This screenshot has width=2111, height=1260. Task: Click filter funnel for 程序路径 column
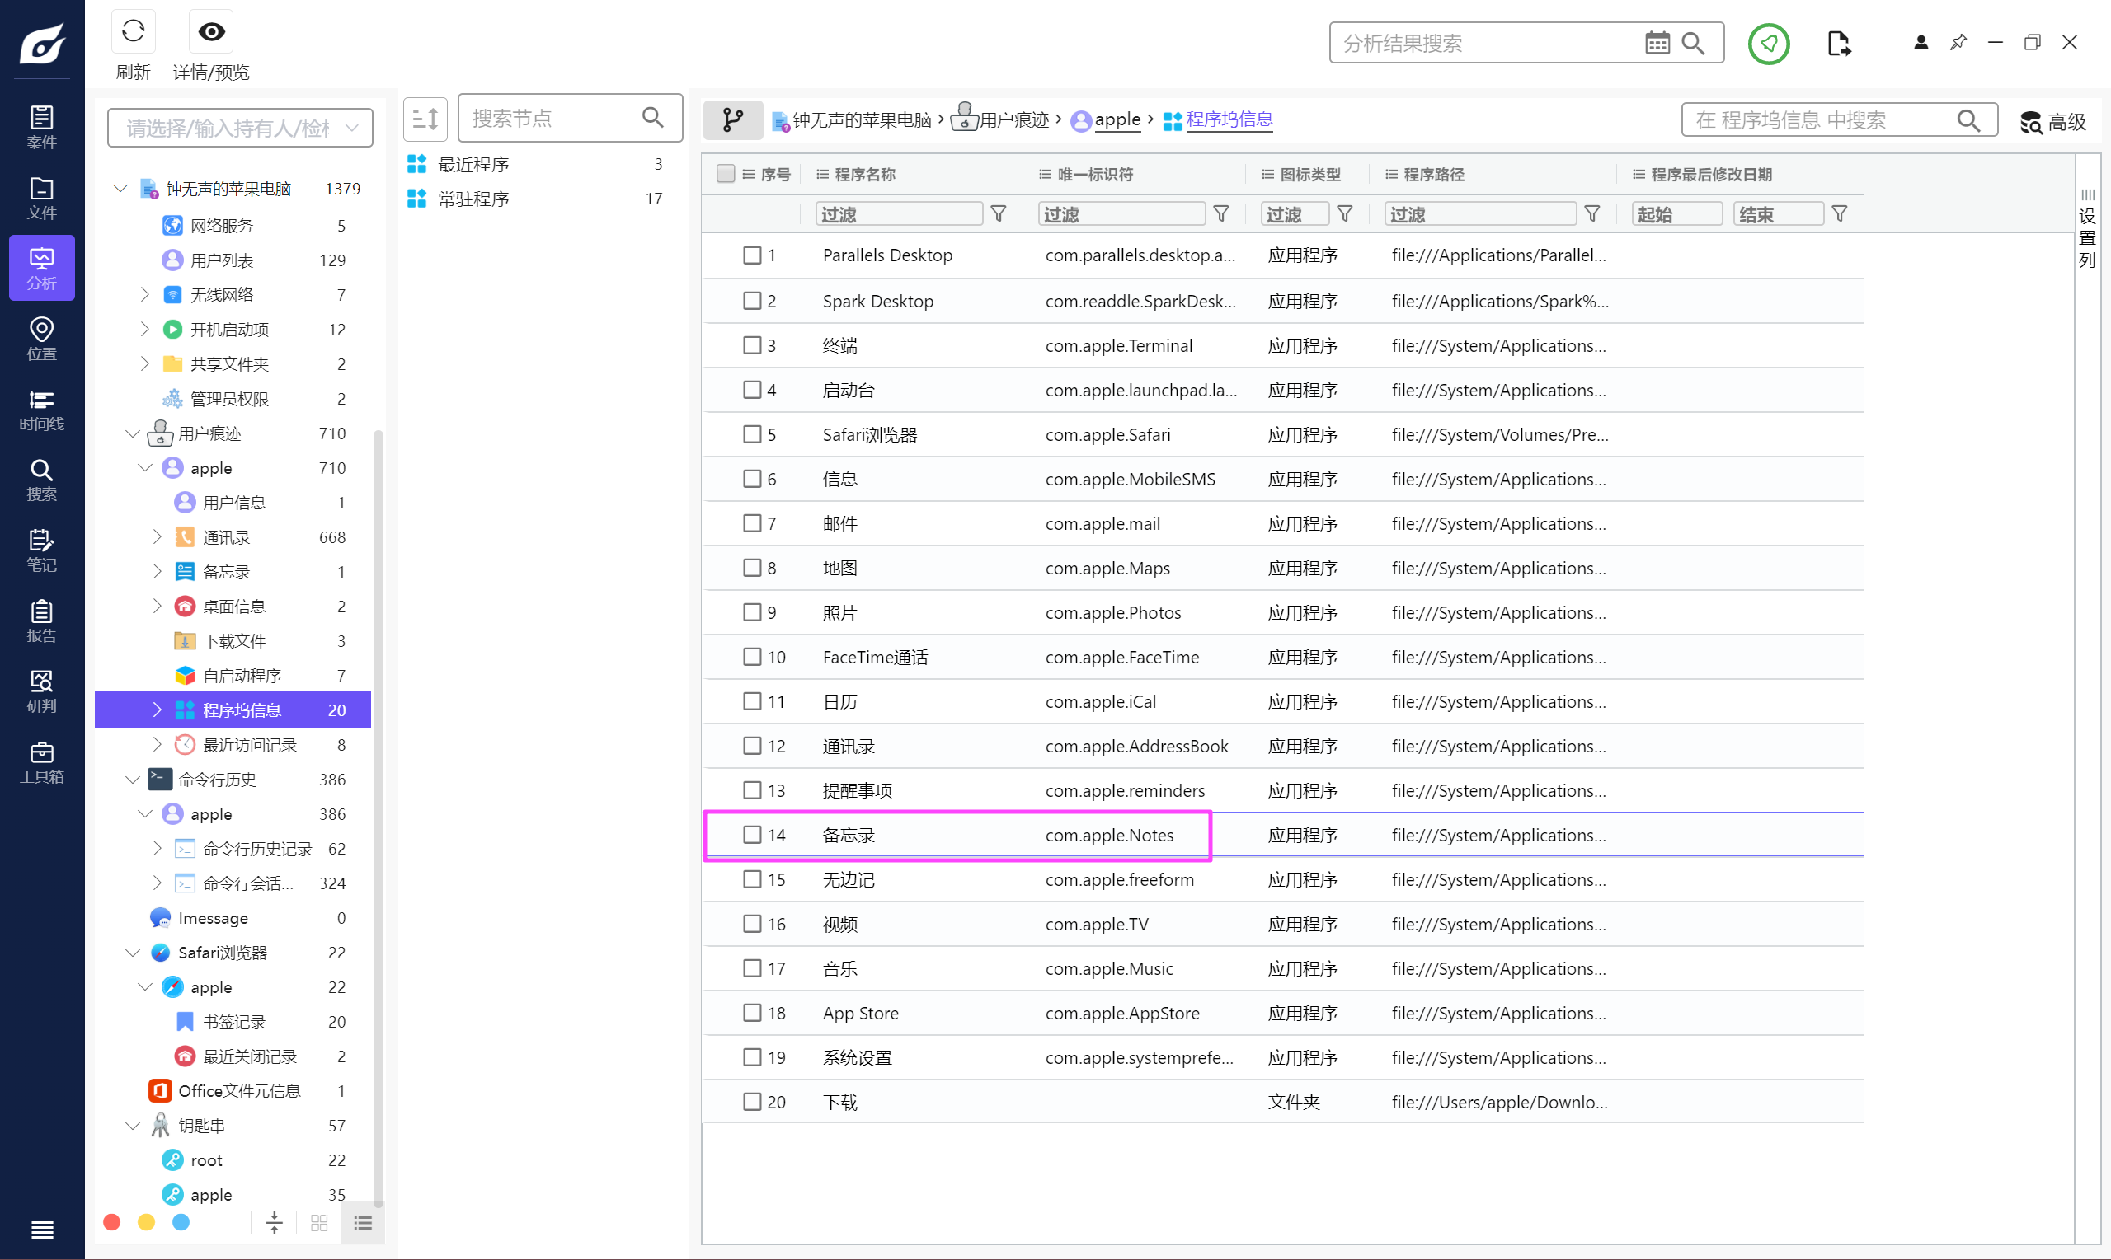1593,214
